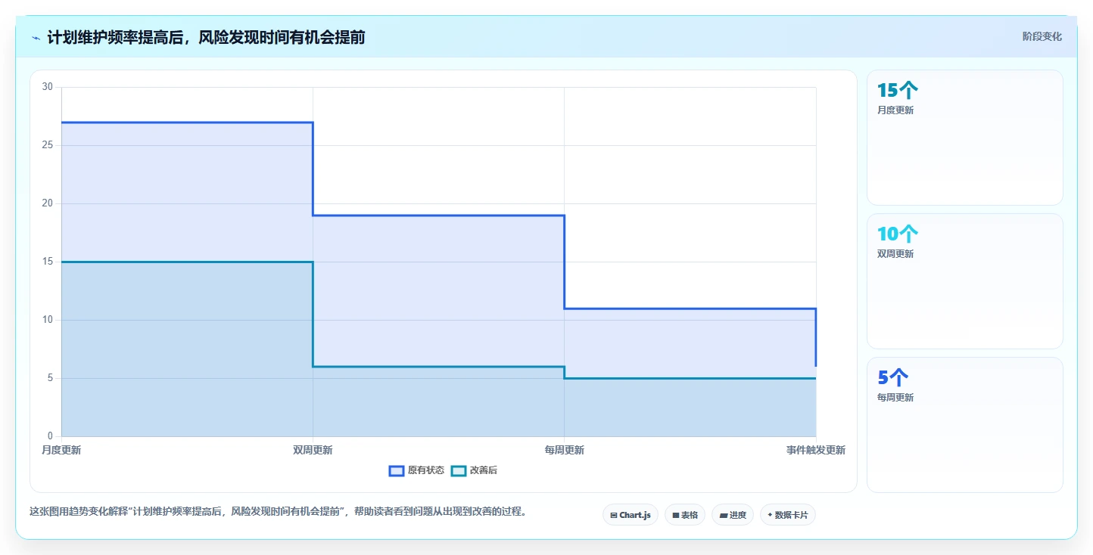Click the 每周更新 x-axis label

(564, 450)
